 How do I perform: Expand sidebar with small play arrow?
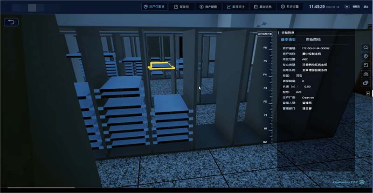coord(368,93)
